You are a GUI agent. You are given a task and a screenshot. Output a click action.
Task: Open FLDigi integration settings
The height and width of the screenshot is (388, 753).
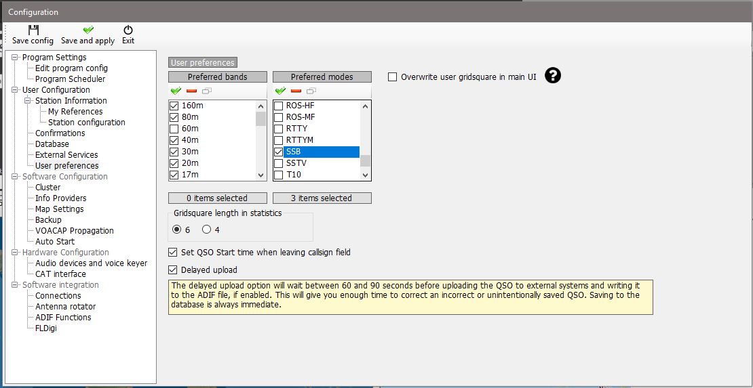click(x=46, y=328)
